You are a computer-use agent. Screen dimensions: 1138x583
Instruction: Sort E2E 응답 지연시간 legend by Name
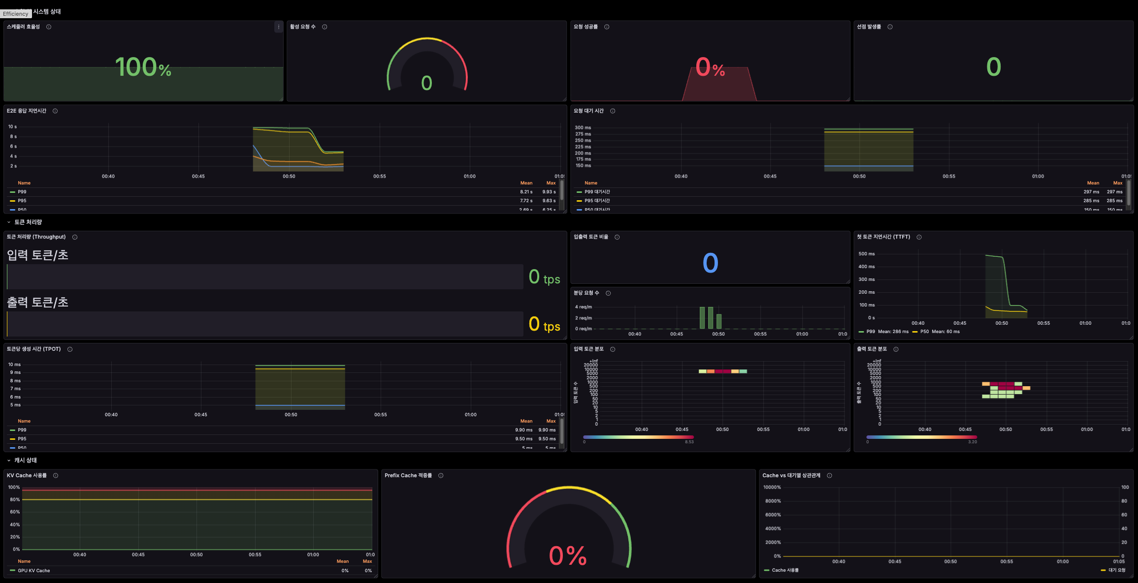click(24, 183)
